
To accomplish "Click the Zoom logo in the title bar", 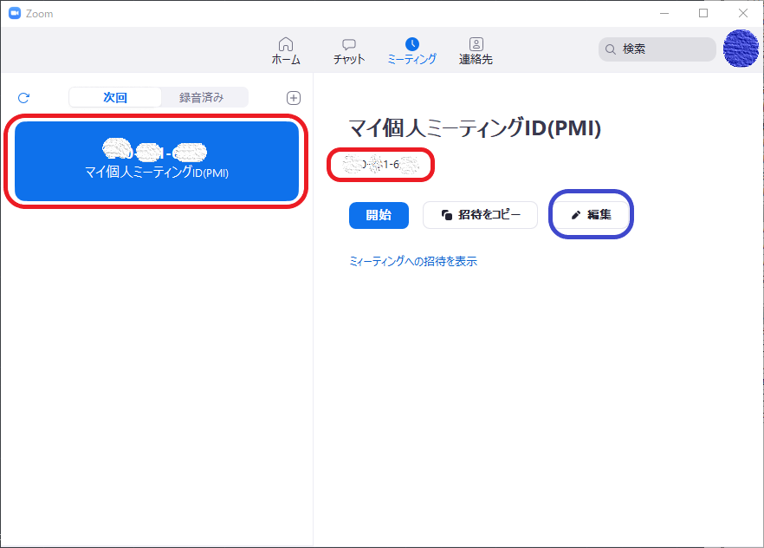I will (x=15, y=13).
